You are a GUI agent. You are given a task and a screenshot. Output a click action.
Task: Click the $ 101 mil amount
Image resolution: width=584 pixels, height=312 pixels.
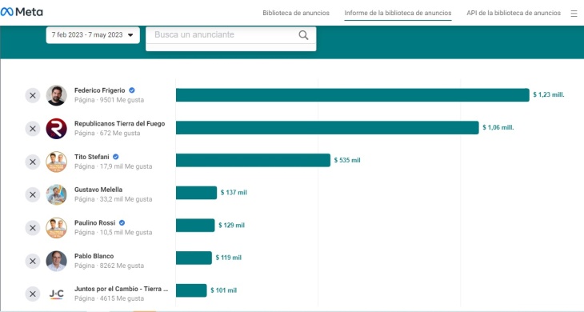pos(223,290)
